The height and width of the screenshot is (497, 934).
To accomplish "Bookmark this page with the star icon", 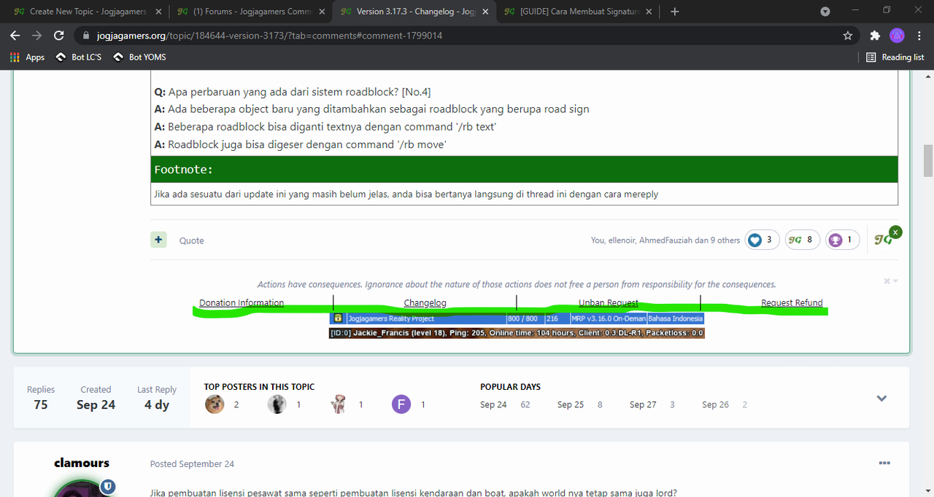I will [x=847, y=35].
